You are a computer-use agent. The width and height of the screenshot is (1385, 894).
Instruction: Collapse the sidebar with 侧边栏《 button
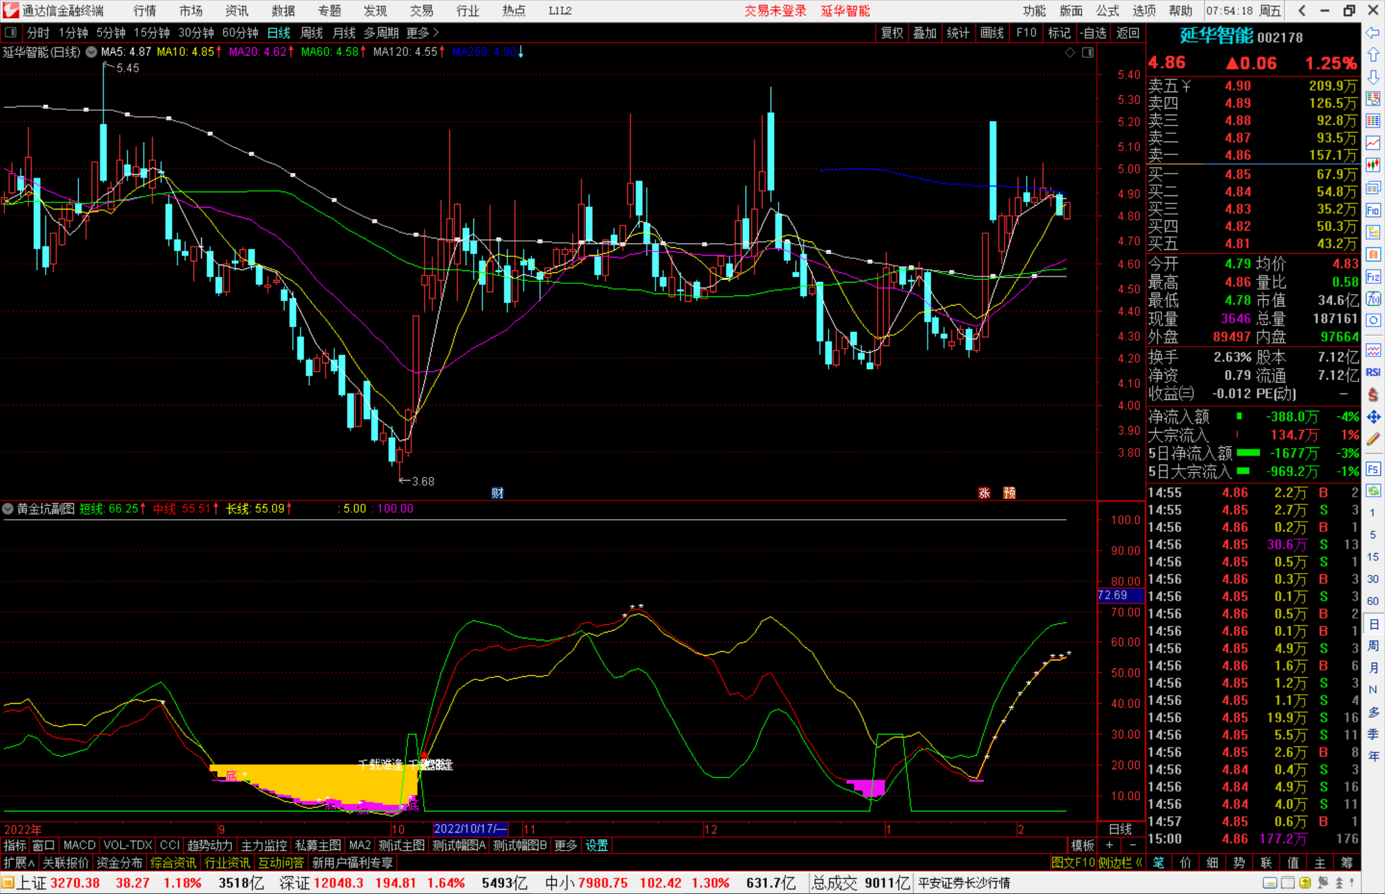(x=1121, y=863)
